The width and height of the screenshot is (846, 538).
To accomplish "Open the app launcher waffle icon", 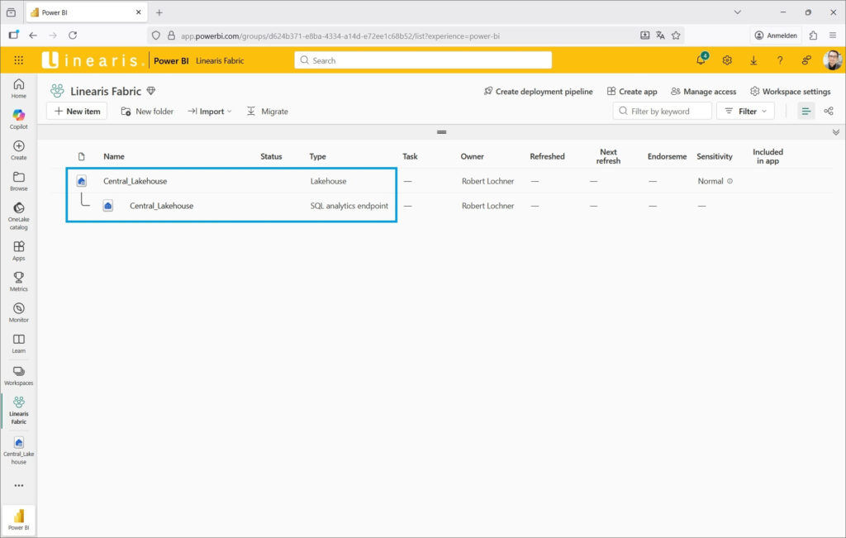I will click(x=19, y=60).
